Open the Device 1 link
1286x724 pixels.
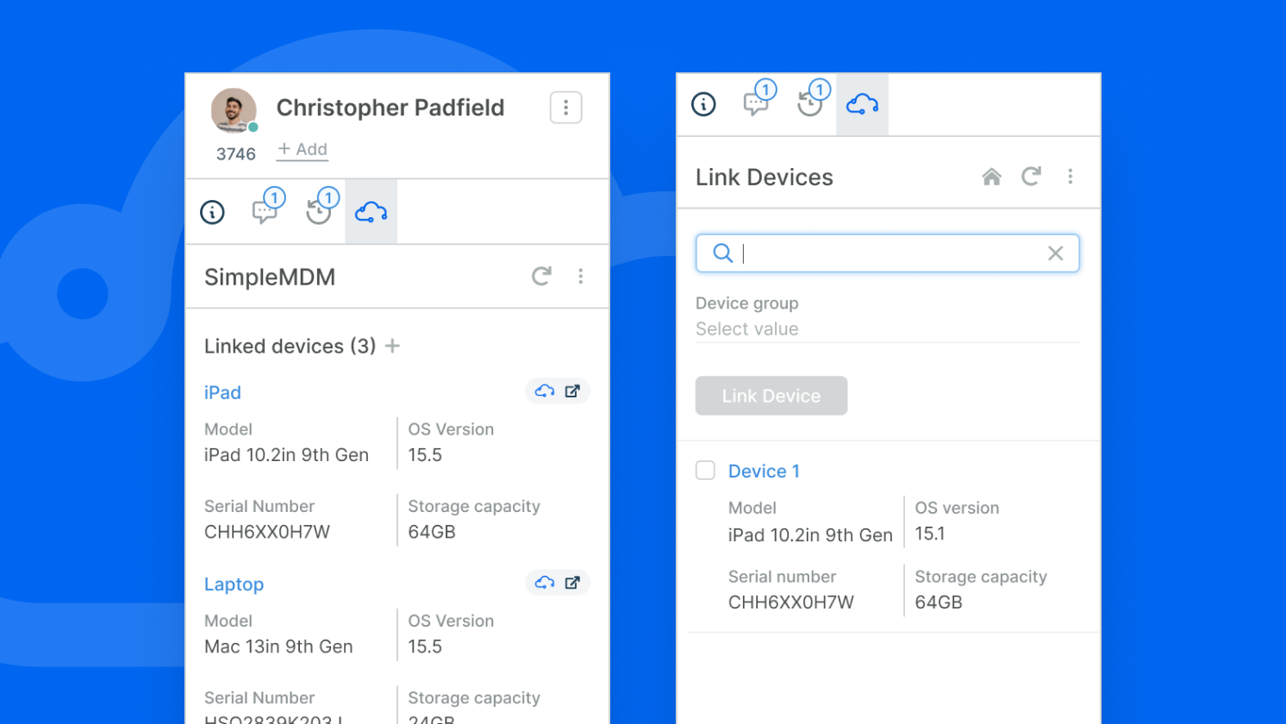tap(764, 471)
